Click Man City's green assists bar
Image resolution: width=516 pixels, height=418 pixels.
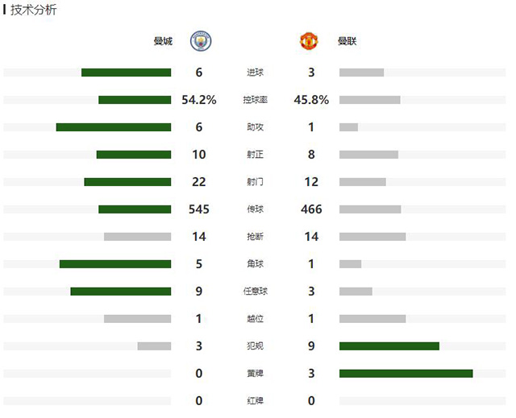pos(113,127)
